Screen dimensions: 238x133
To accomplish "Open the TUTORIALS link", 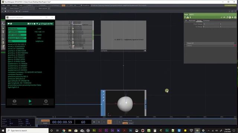I will [x=55, y=6].
